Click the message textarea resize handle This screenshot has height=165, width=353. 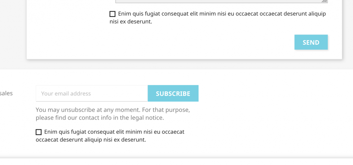pos(324,1)
